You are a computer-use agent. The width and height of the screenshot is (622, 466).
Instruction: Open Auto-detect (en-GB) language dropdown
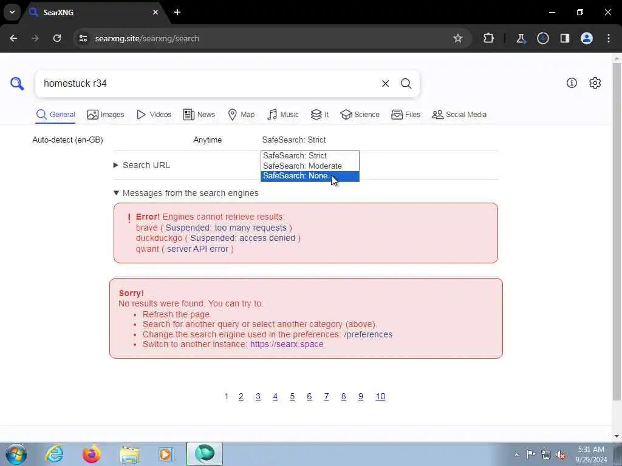[x=68, y=140]
